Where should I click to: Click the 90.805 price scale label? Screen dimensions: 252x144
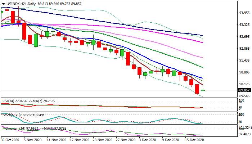[244, 72]
